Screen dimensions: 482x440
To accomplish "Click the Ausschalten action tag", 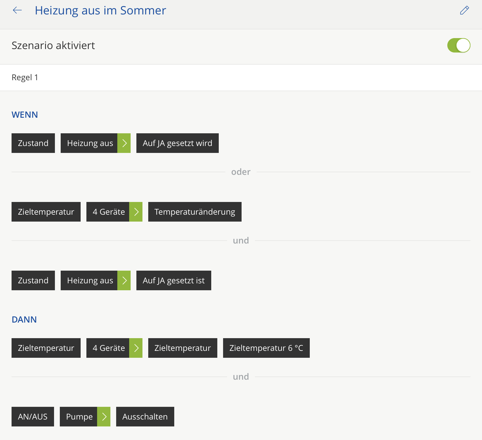I will 145,417.
